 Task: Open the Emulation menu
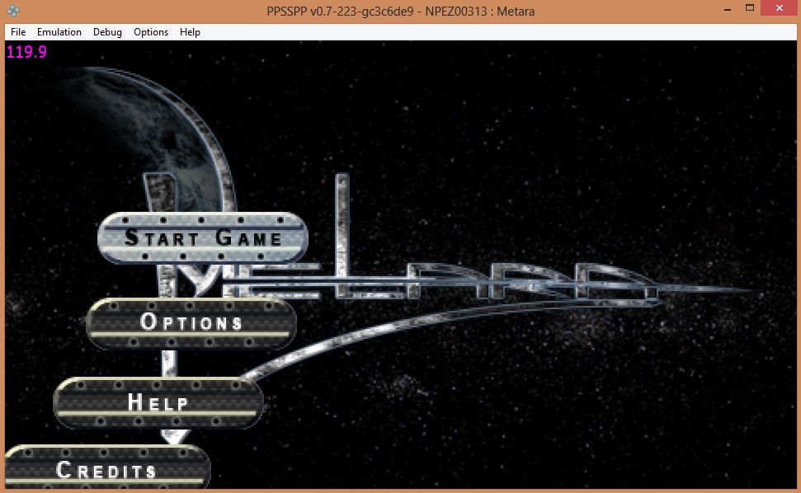59,32
